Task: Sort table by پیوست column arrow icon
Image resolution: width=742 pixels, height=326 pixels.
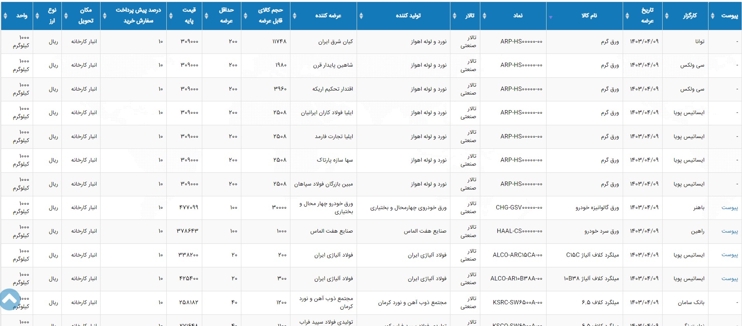Action: (x=712, y=16)
